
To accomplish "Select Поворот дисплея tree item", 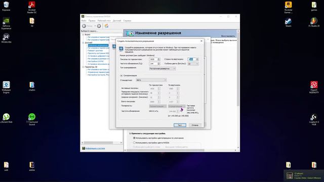I will click(95, 51).
